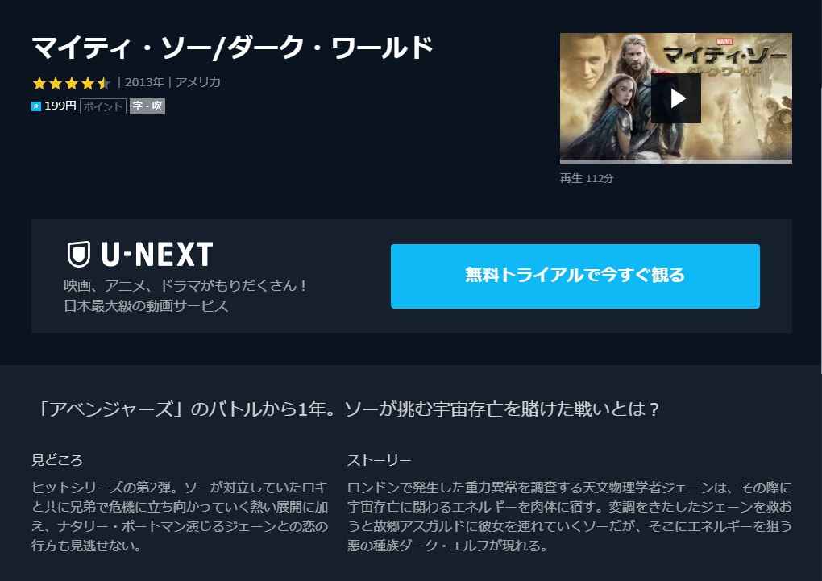Click the U-NEXT wordmark text

(157, 255)
